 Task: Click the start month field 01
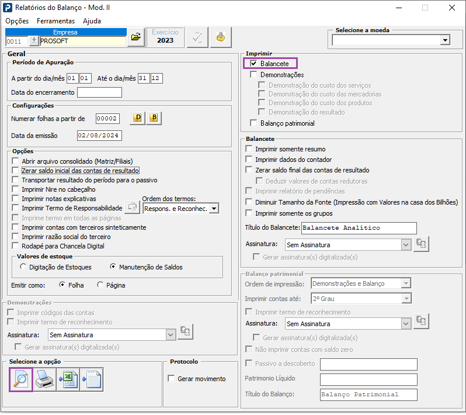(x=85, y=78)
